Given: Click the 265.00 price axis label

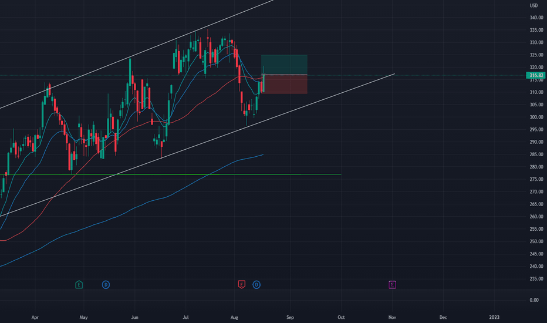Looking at the screenshot, I should click(536, 204).
